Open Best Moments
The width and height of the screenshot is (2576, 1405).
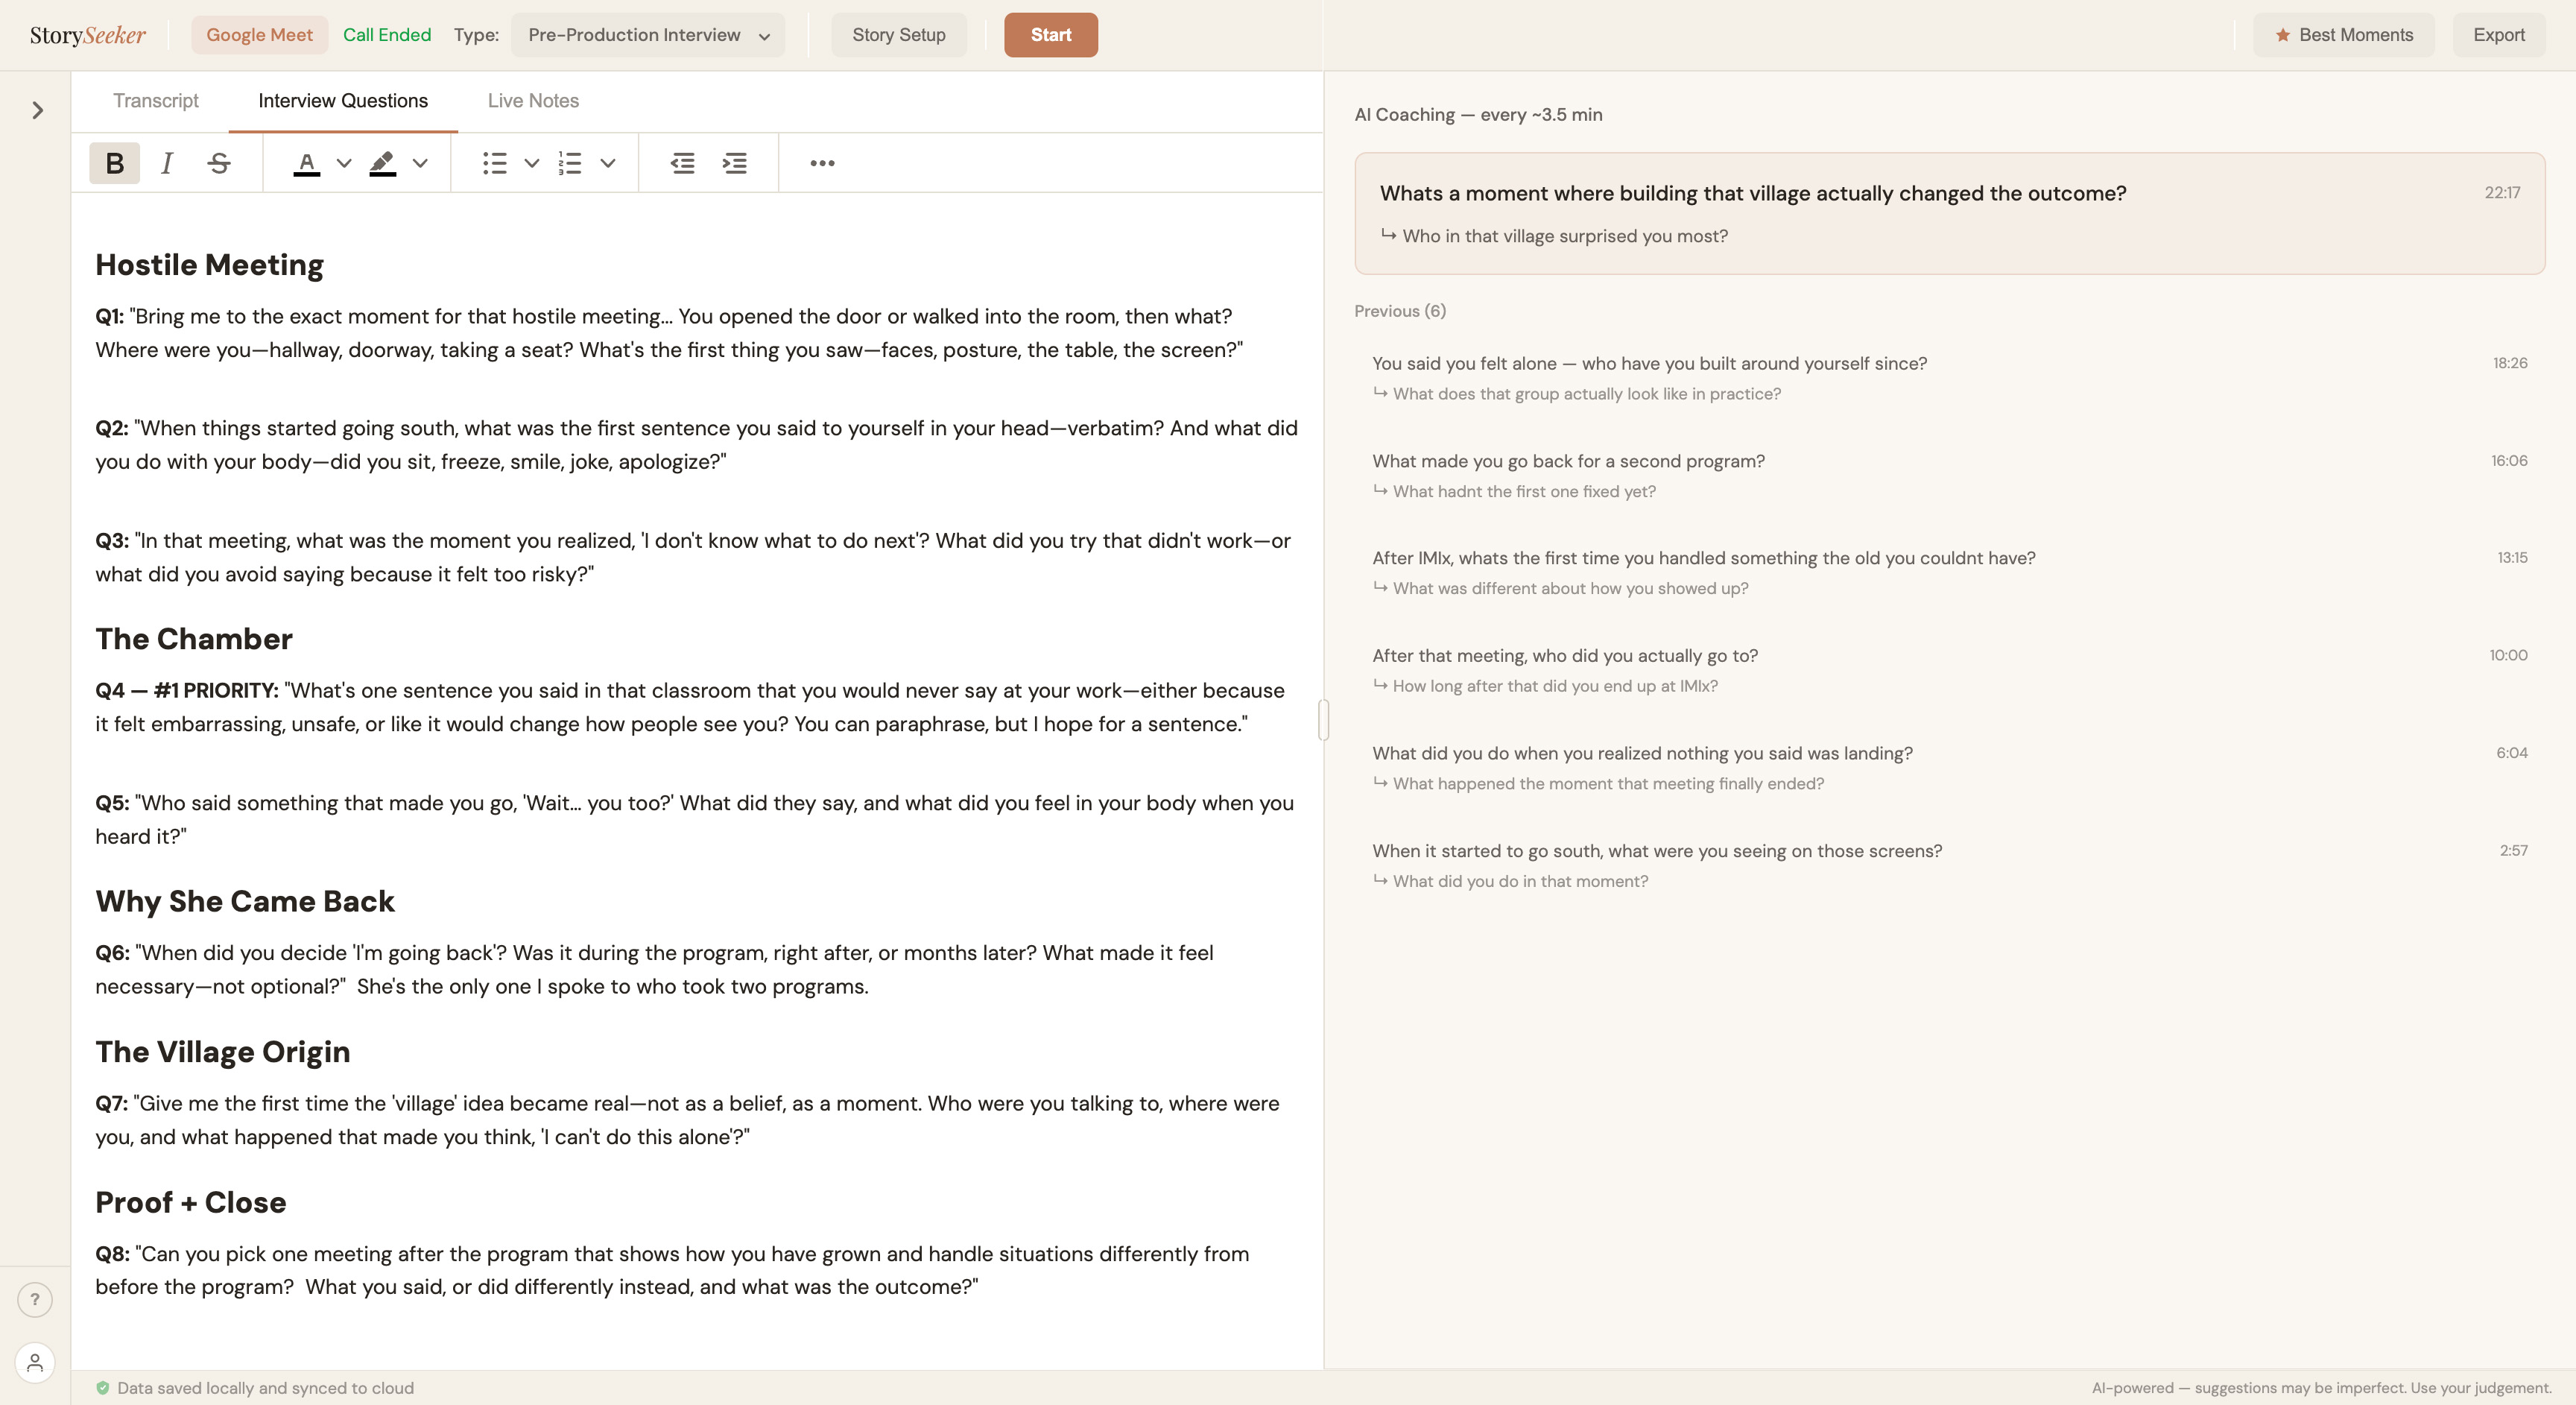[2343, 34]
